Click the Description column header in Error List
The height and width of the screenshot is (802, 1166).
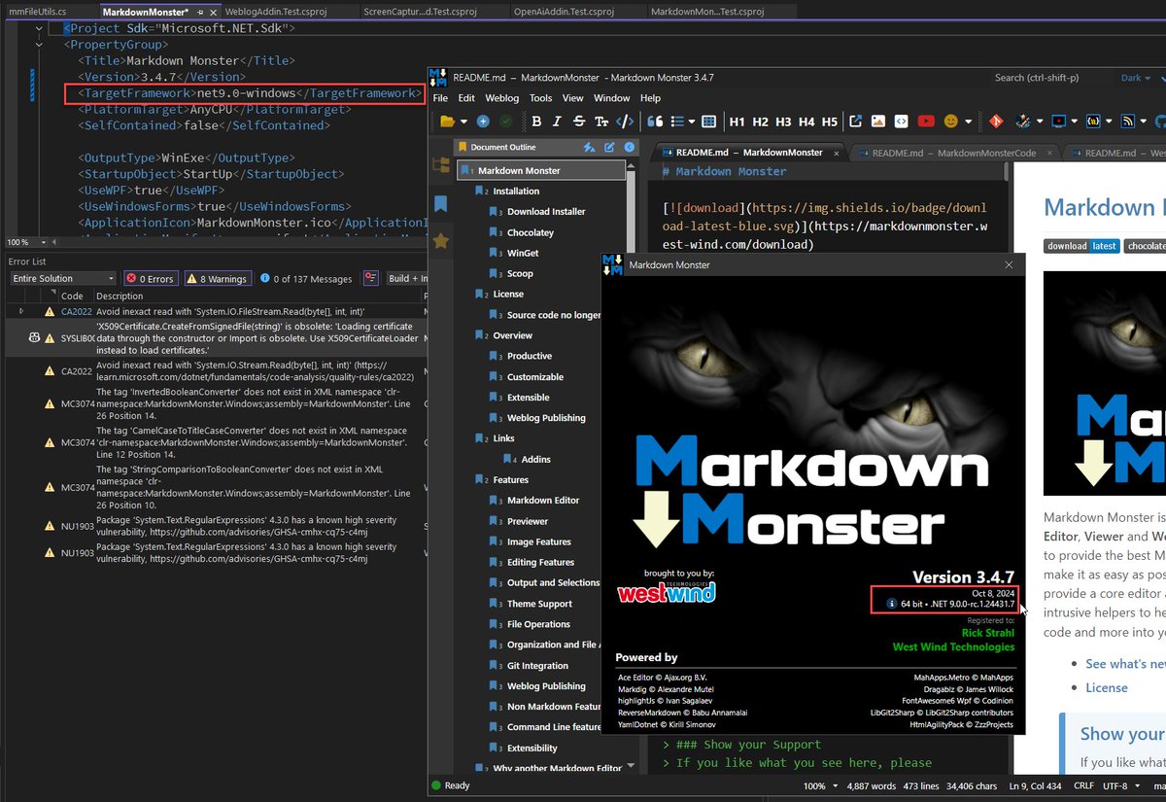click(120, 296)
